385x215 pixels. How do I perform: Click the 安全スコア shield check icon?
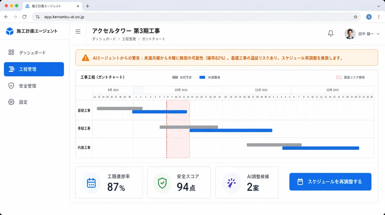162,183
